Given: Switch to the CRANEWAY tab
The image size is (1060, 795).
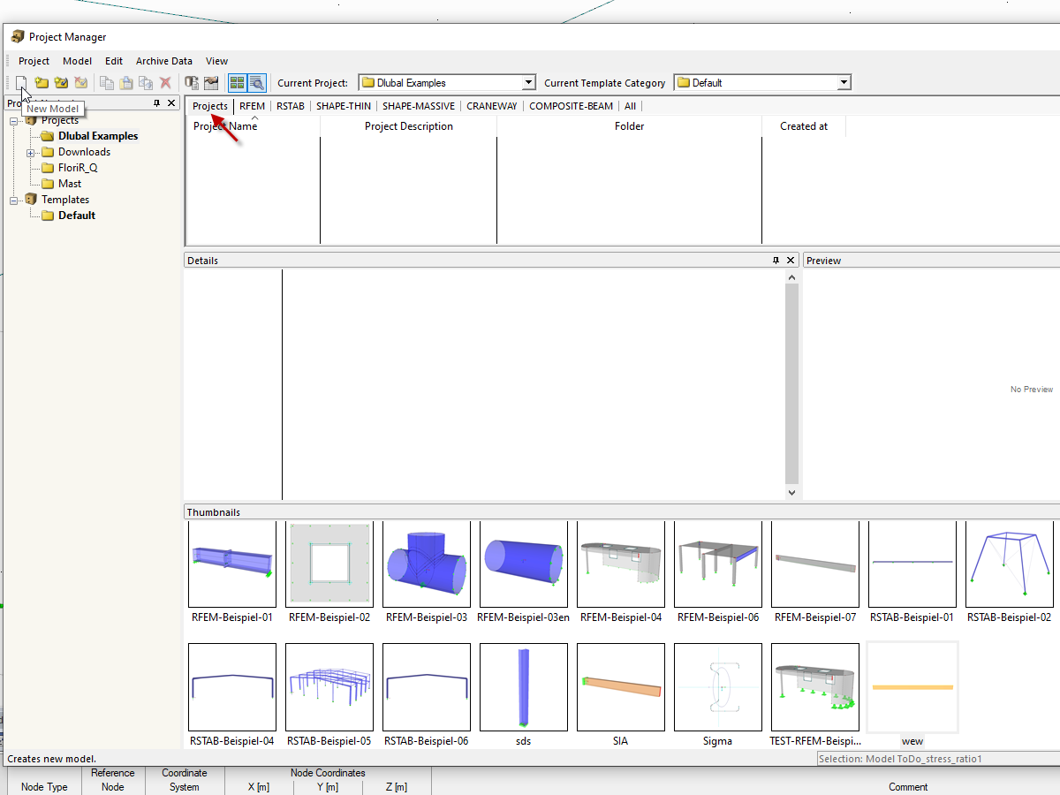Looking at the screenshot, I should 492,106.
